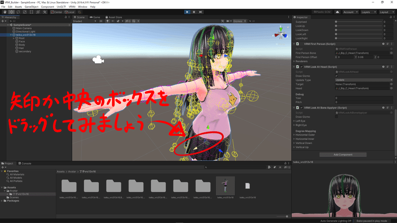The height and width of the screenshot is (223, 397).
Task: Toggle the 2D view button
Action: (x=101, y=21)
